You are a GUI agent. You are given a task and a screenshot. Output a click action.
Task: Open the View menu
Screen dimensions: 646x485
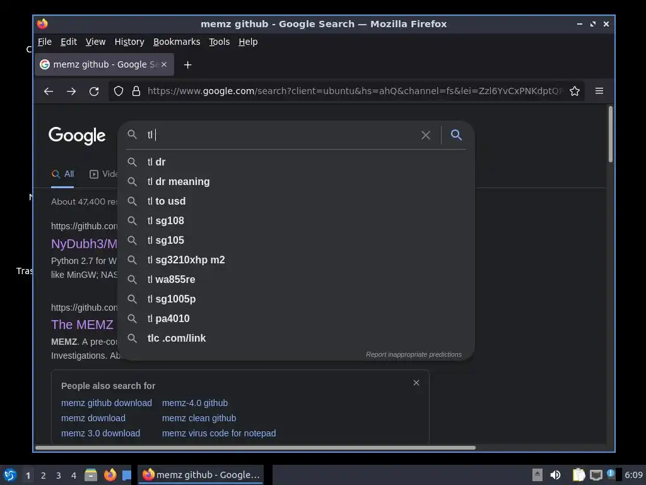click(96, 42)
